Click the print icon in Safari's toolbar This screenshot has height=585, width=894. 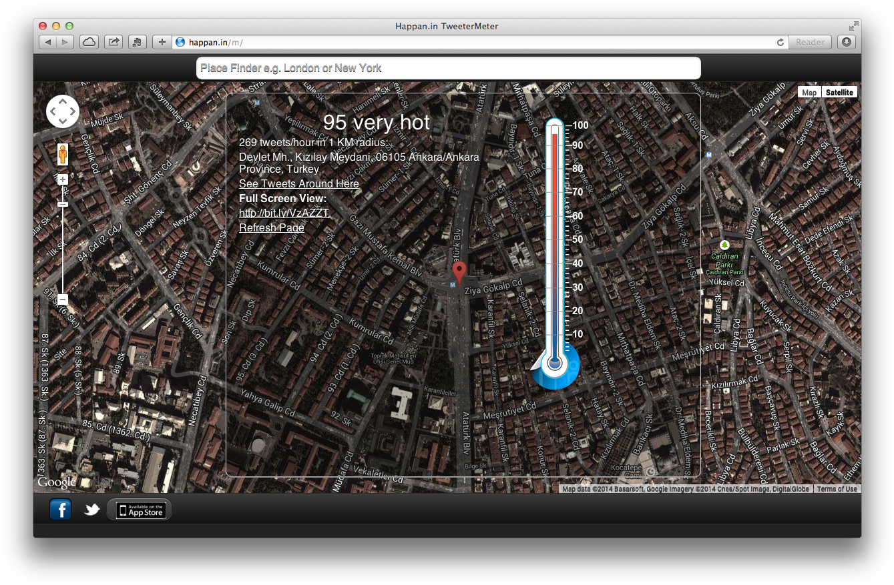[x=137, y=41]
